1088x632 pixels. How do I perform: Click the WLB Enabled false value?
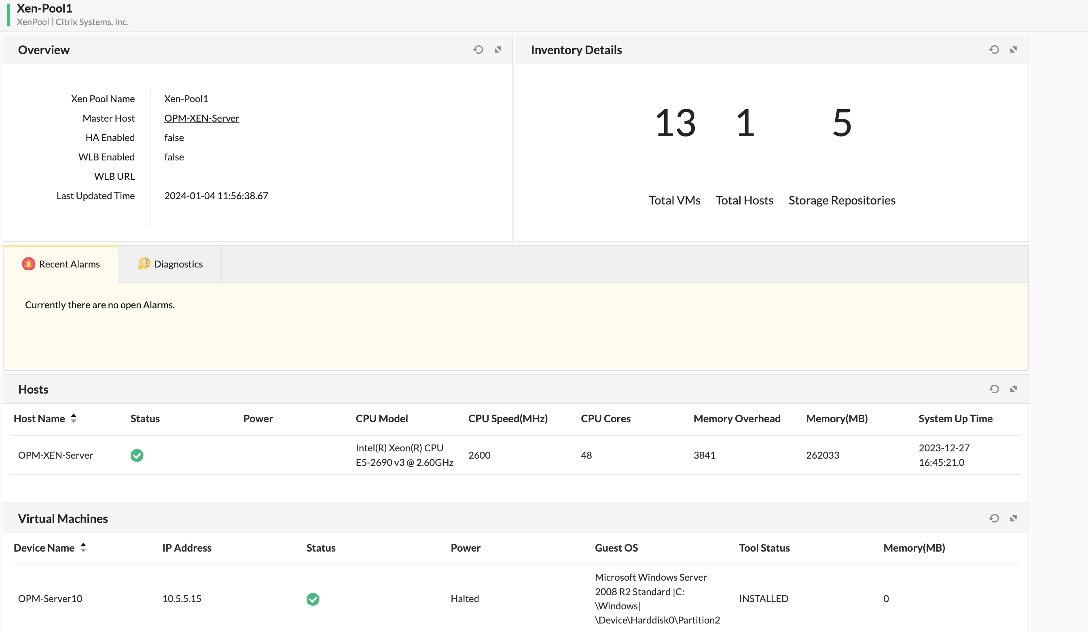(x=174, y=157)
